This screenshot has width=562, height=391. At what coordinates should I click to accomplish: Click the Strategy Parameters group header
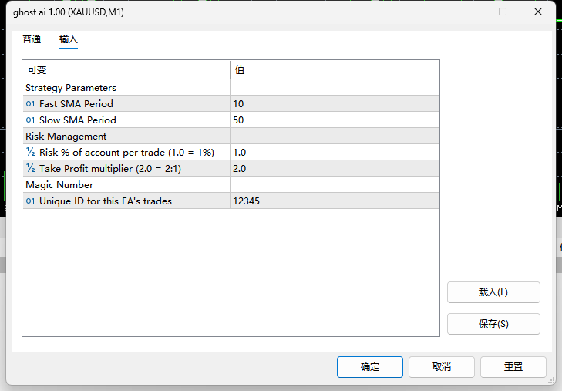pos(71,87)
